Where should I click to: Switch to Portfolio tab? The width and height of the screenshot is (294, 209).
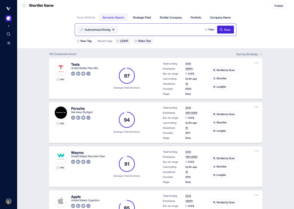[196, 17]
